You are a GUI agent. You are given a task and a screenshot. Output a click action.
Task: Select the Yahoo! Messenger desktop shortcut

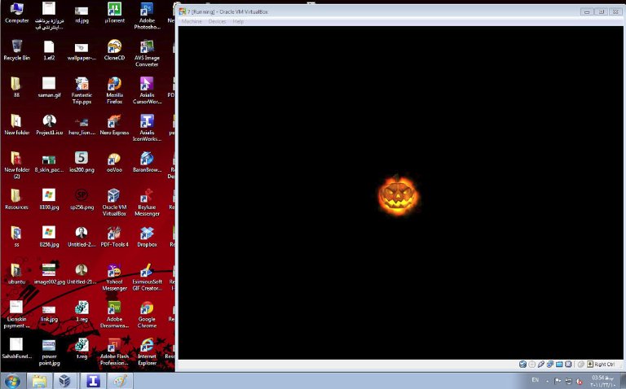[x=115, y=277]
